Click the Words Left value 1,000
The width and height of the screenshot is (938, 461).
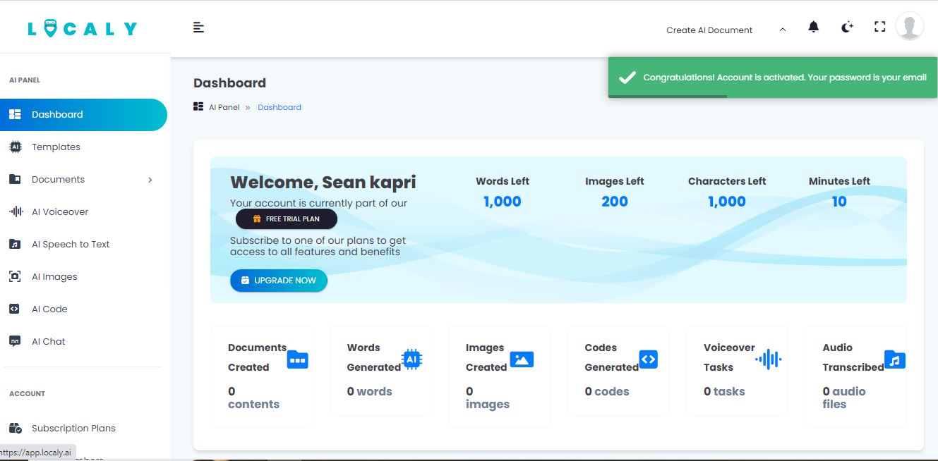503,202
